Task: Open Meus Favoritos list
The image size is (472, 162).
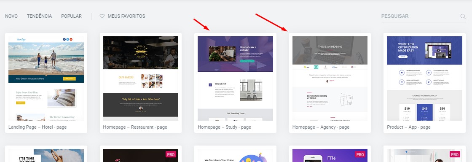Action: click(126, 16)
